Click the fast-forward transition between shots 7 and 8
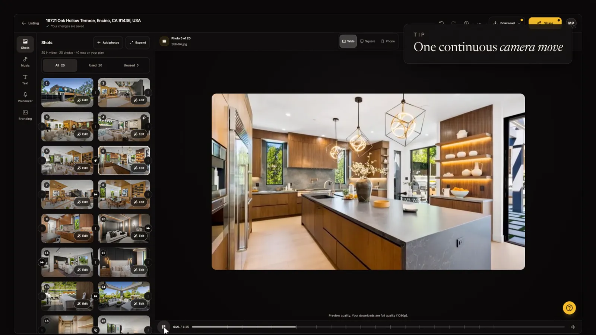This screenshot has width=596, height=335. [x=96, y=194]
